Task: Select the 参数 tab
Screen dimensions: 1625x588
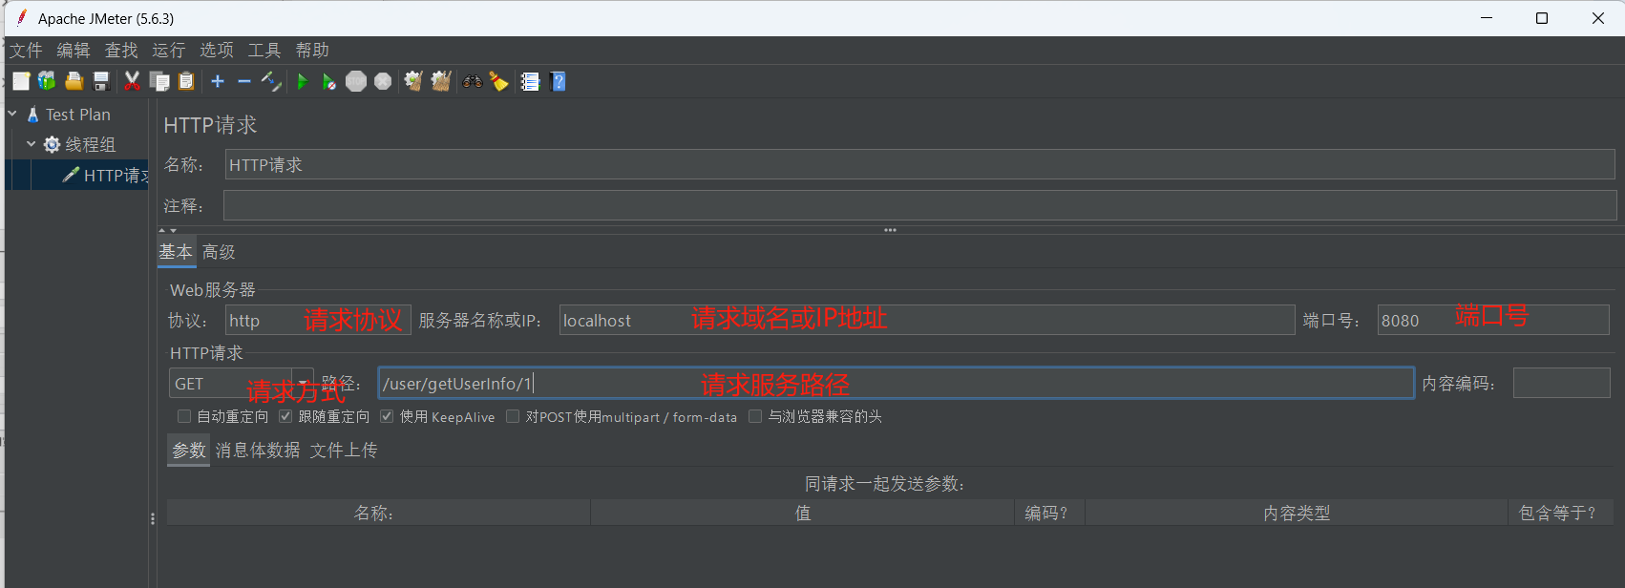Action: [x=188, y=450]
